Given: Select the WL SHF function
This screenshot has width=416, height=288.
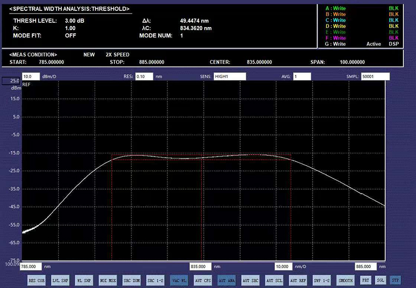Looking at the screenshot, I should coord(84,280).
